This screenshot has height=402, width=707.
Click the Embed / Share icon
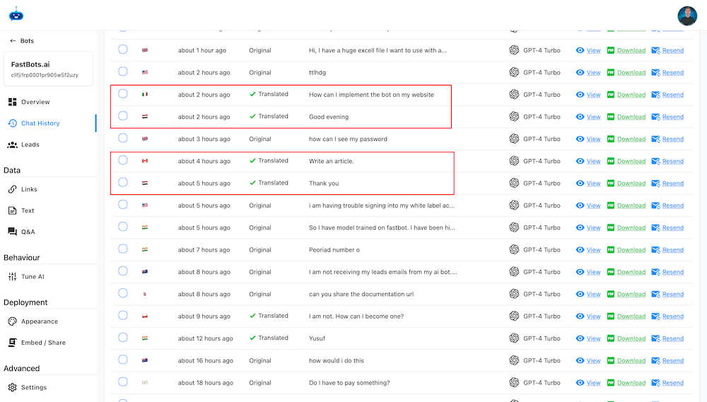point(13,343)
